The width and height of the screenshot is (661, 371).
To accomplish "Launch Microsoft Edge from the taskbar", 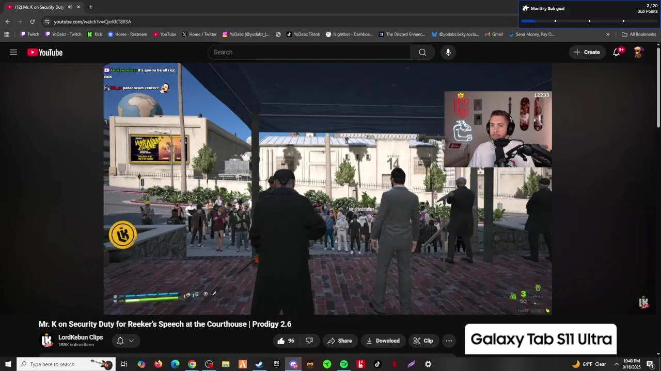I will coord(175,364).
